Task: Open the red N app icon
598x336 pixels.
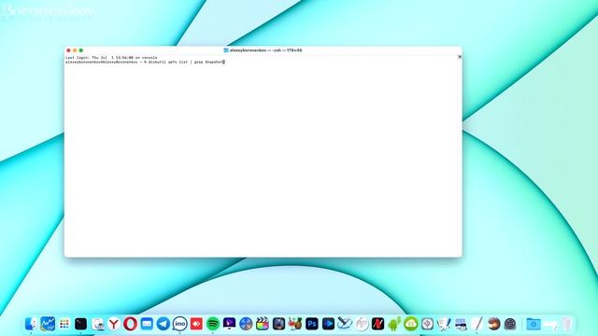Action: tap(377, 324)
